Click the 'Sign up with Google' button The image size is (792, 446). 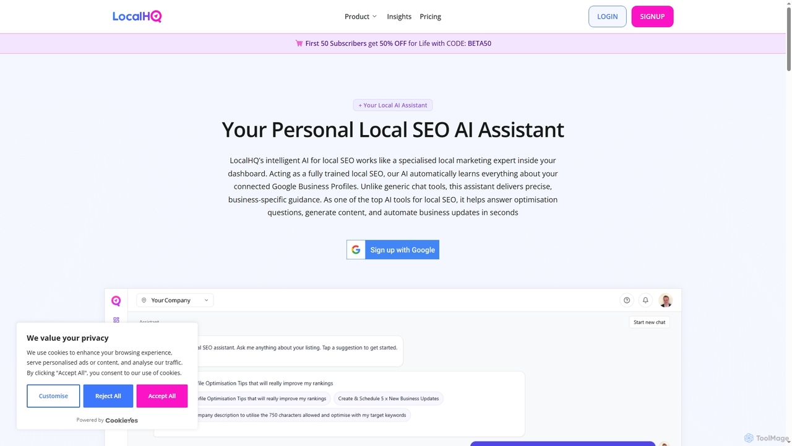(x=393, y=250)
